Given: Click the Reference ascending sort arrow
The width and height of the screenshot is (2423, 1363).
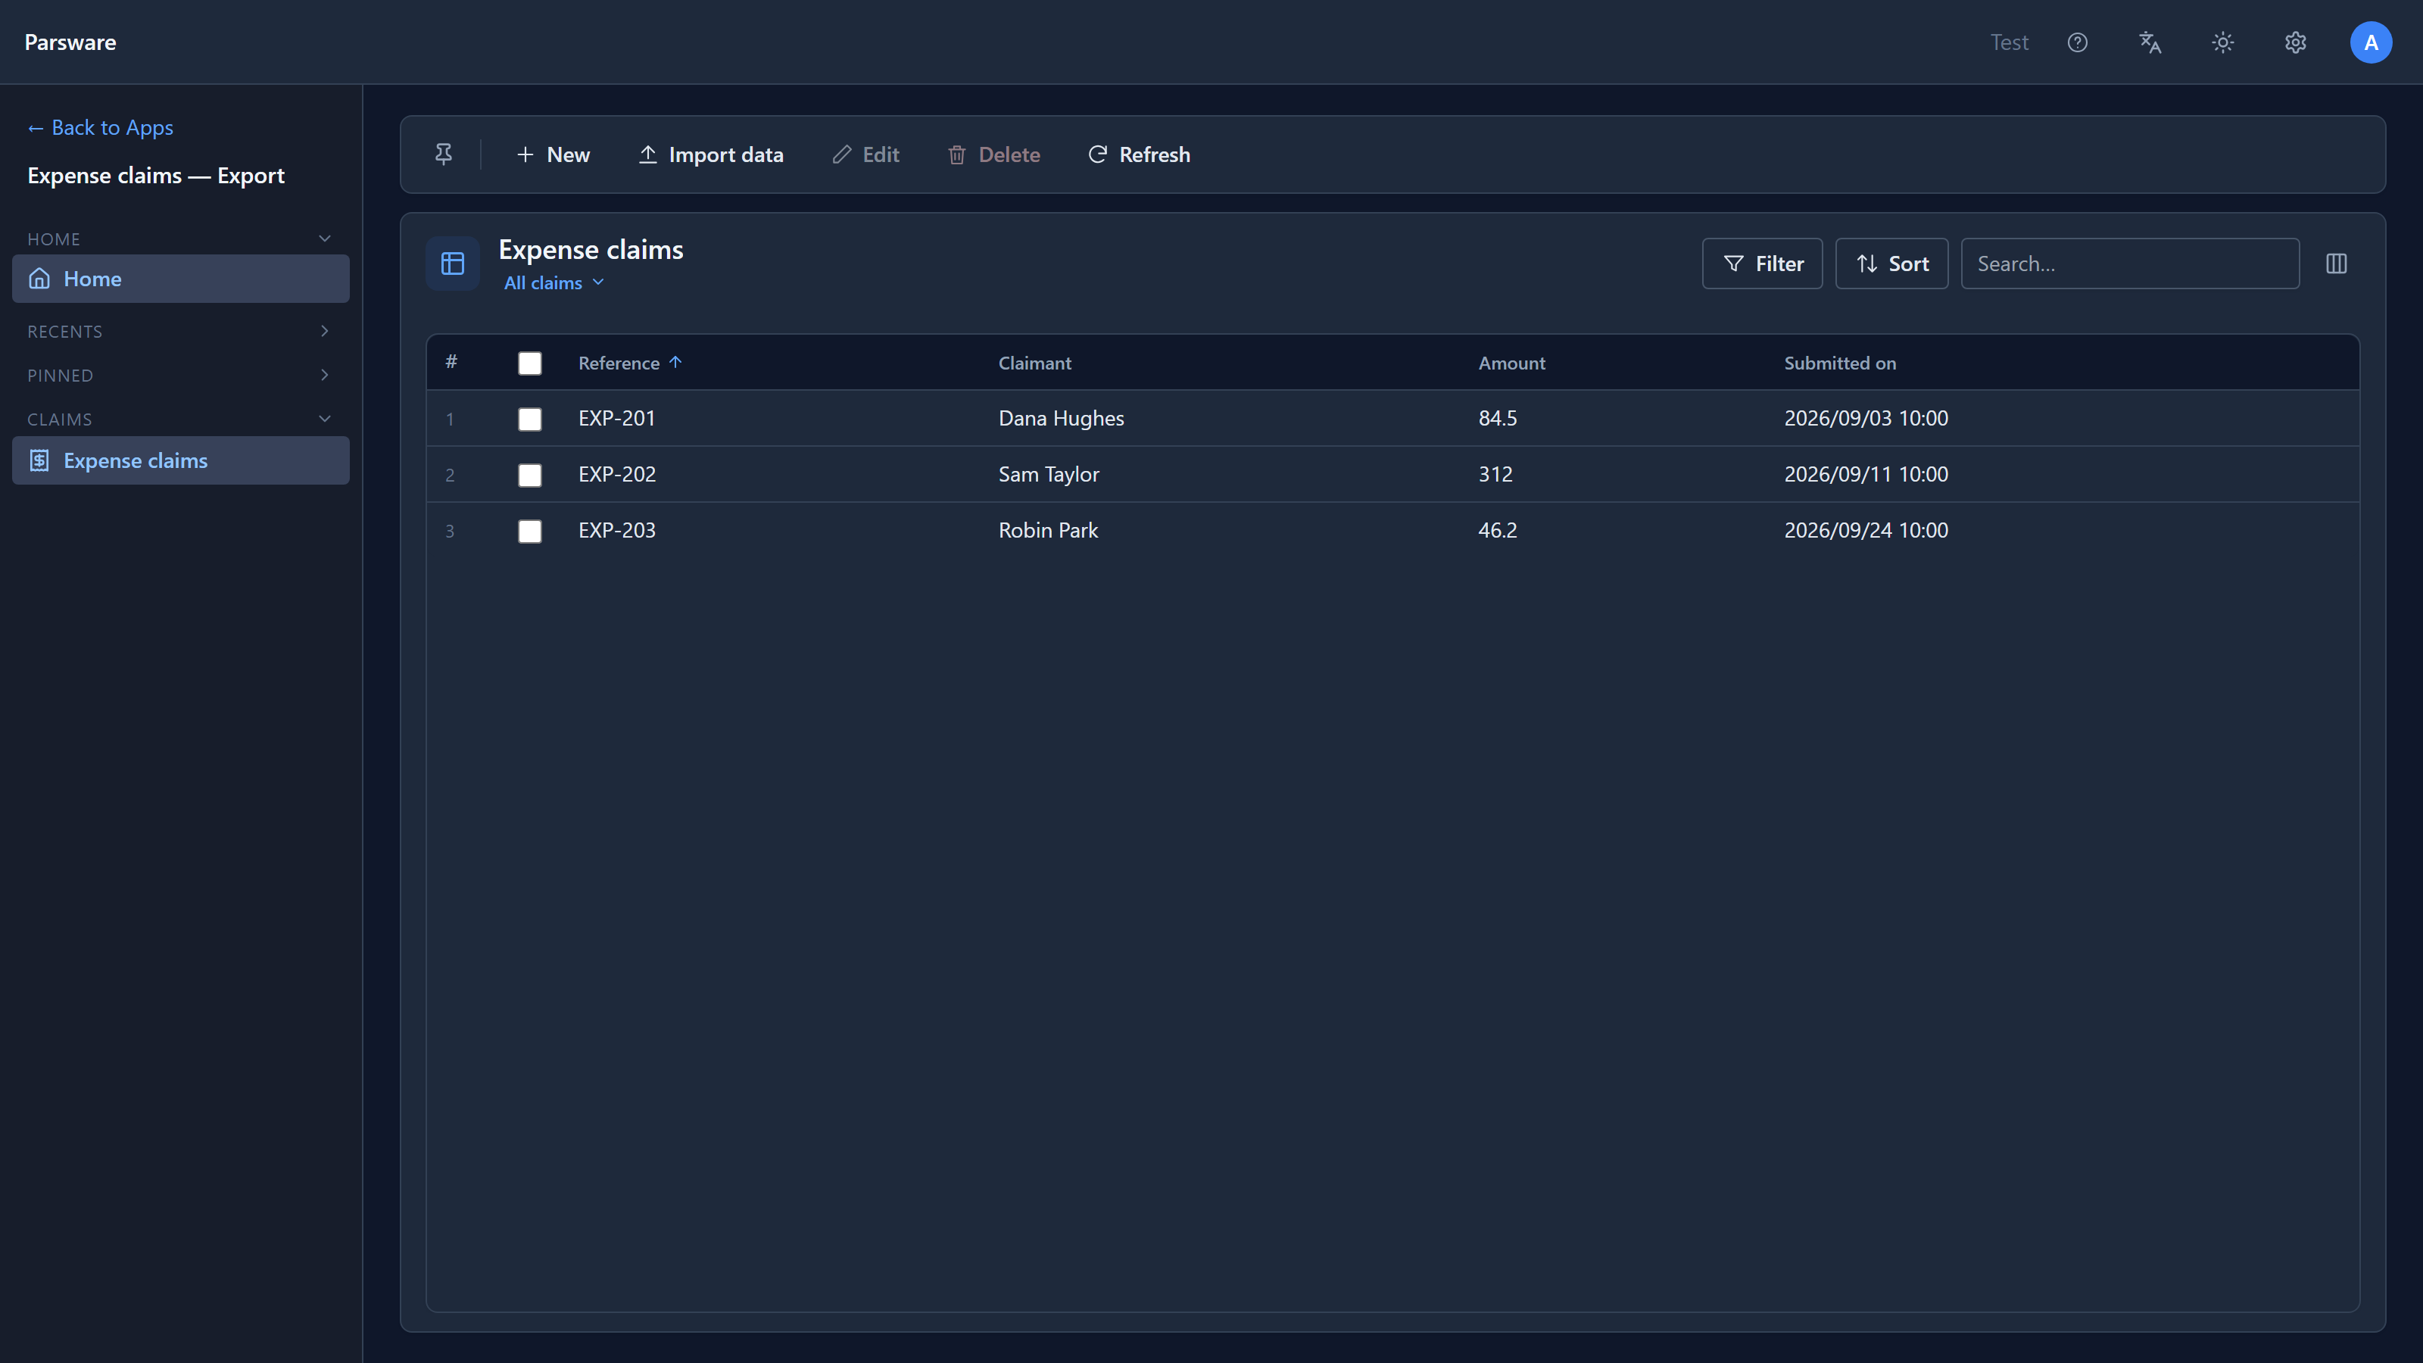Looking at the screenshot, I should tap(675, 362).
